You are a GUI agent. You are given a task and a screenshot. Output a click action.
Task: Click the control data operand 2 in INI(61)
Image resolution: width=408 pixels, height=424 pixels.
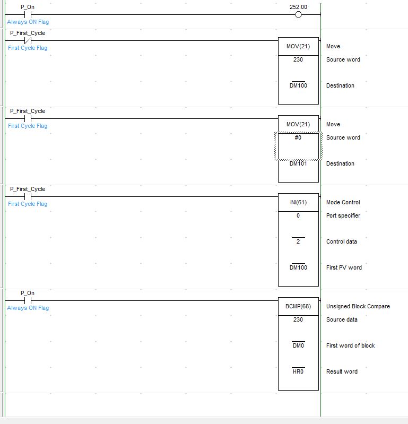(x=298, y=241)
